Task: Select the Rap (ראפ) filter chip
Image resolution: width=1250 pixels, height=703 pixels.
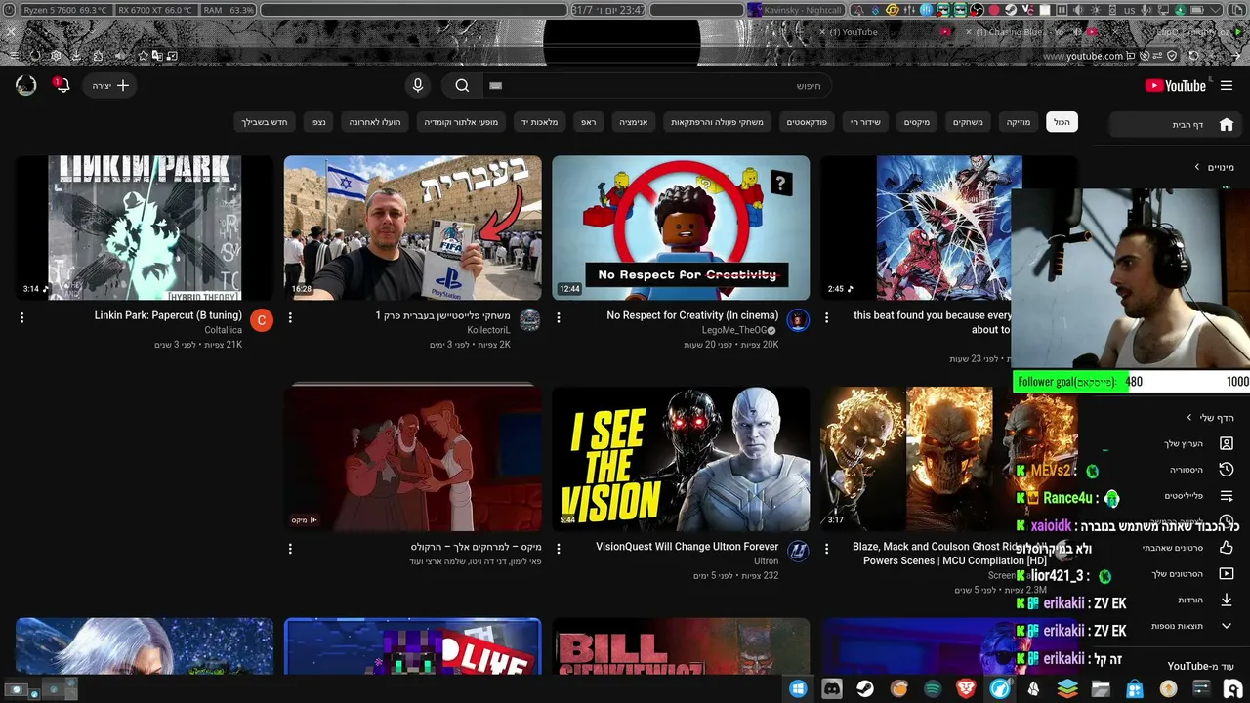Action: click(x=588, y=122)
